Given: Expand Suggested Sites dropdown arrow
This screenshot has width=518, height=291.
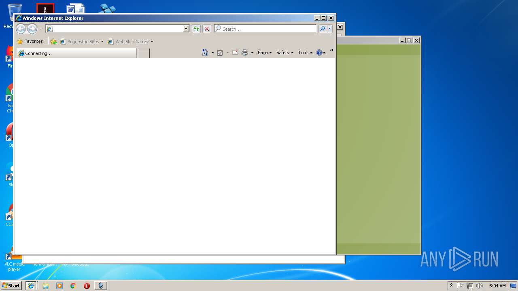Looking at the screenshot, I should click(102, 42).
